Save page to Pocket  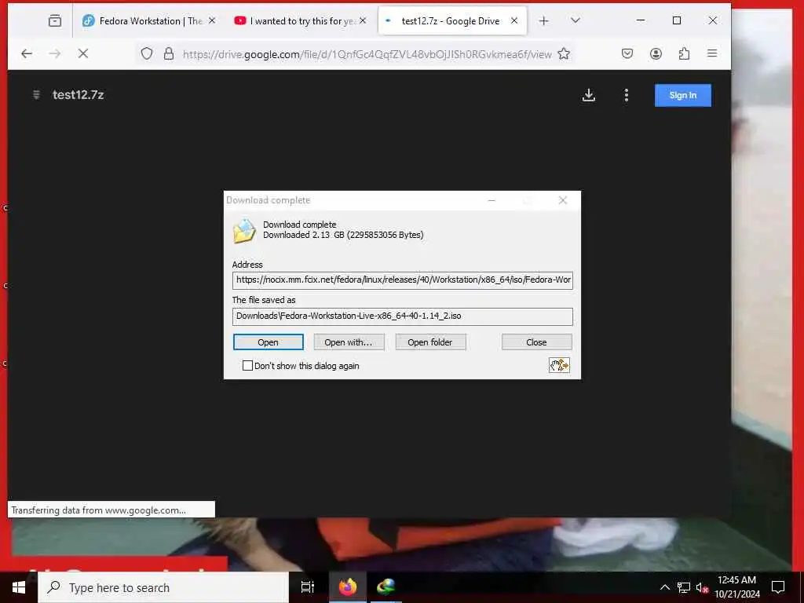[627, 53]
